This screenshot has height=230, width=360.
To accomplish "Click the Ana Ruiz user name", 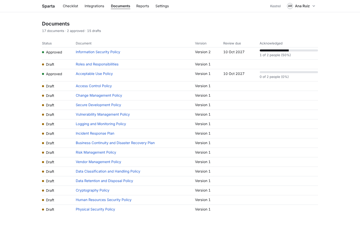I will pos(302,6).
